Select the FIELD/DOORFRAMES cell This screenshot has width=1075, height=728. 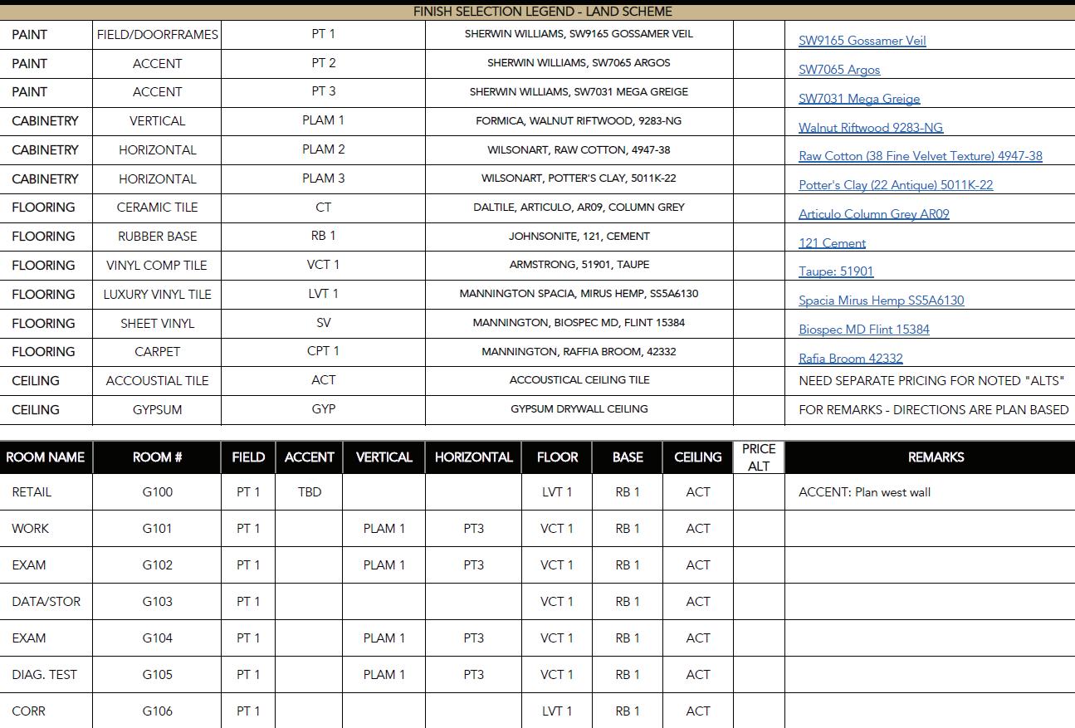(157, 35)
